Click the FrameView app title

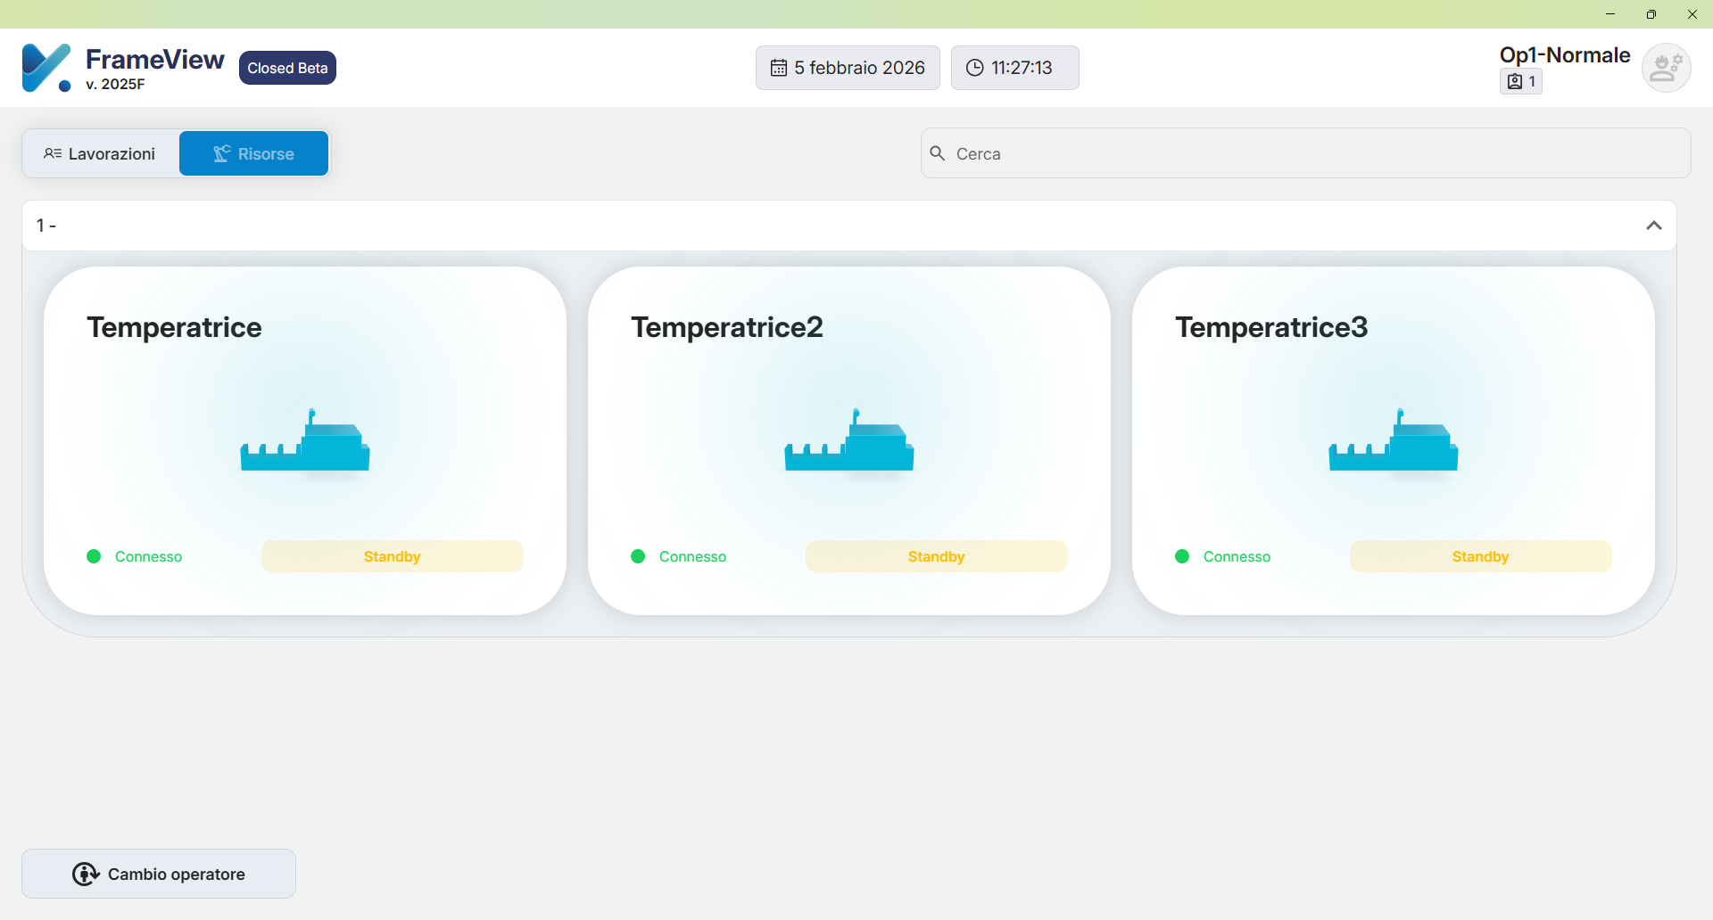pos(155,59)
